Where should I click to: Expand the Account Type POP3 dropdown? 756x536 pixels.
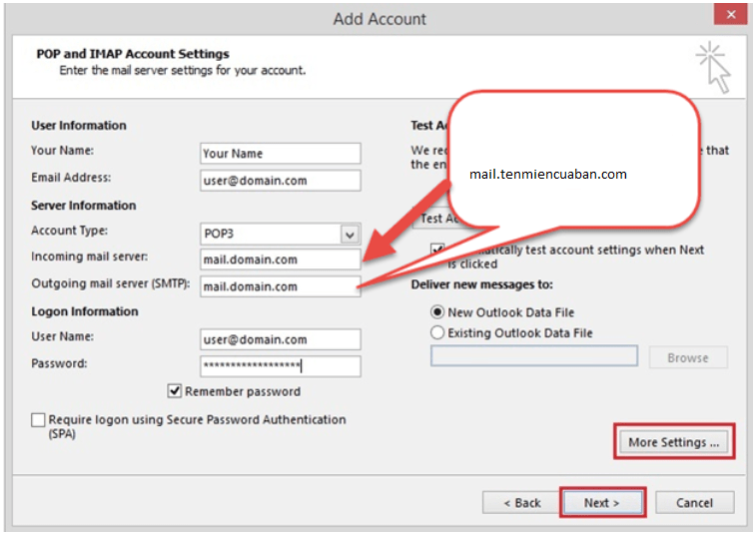click(349, 234)
